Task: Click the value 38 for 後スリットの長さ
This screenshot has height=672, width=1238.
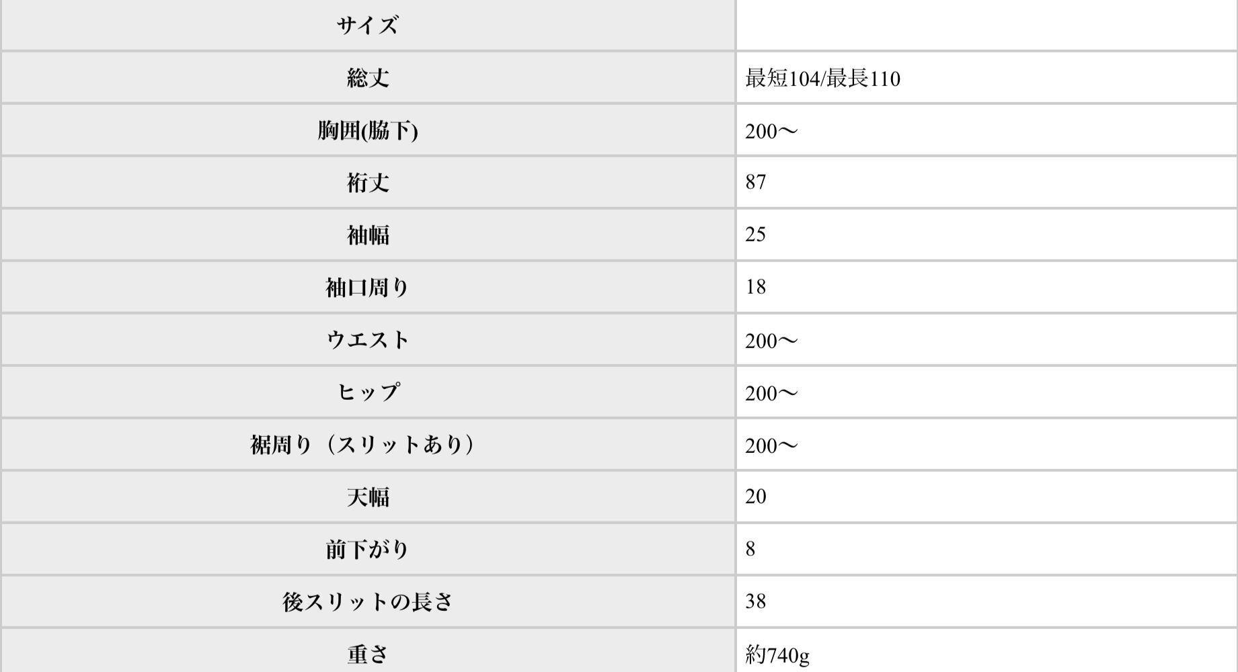Action: tap(755, 601)
